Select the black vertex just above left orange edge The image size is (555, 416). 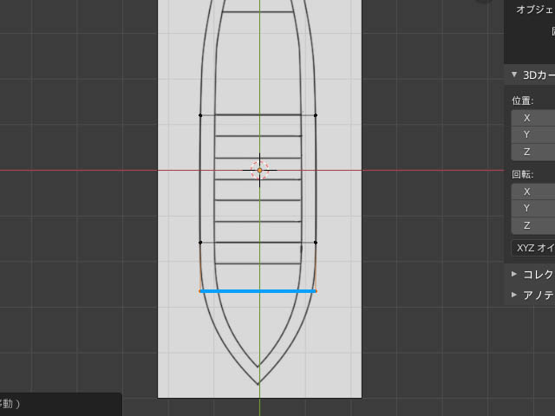tap(200, 243)
